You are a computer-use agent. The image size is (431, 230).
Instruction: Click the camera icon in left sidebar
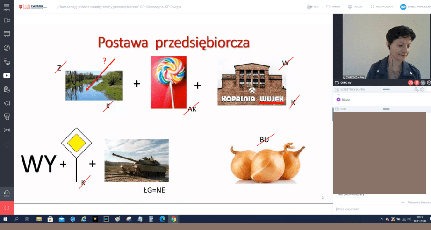click(x=7, y=21)
